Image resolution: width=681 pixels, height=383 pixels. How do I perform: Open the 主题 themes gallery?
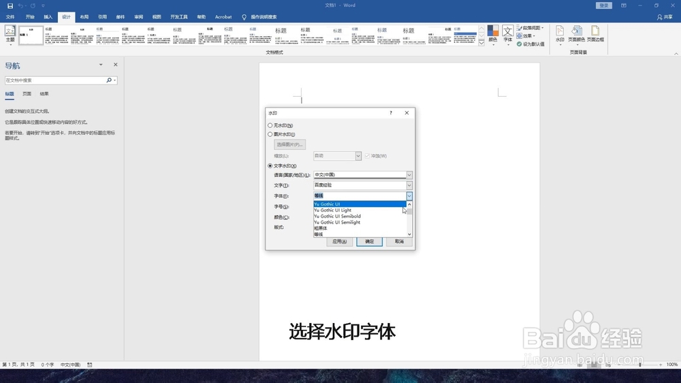point(10,35)
